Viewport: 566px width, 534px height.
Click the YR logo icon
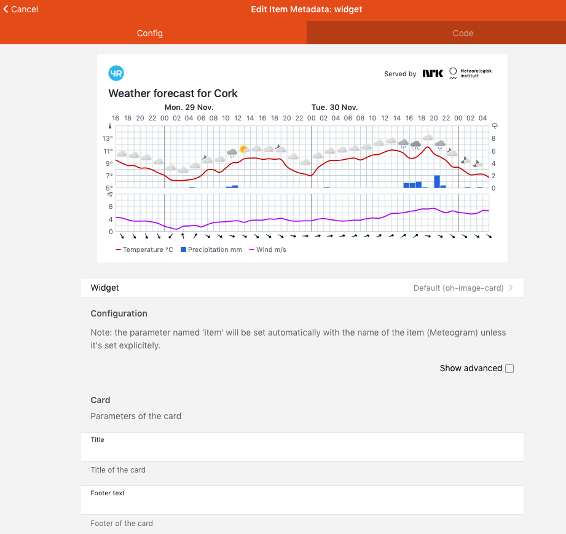tap(116, 73)
